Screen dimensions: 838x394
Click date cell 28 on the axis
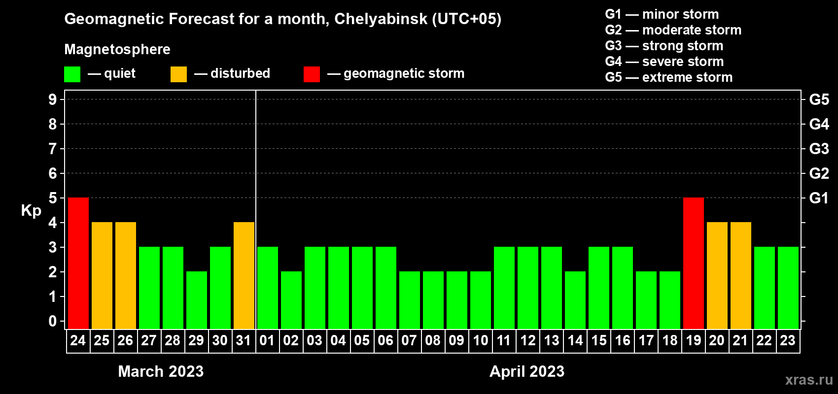coord(173,341)
